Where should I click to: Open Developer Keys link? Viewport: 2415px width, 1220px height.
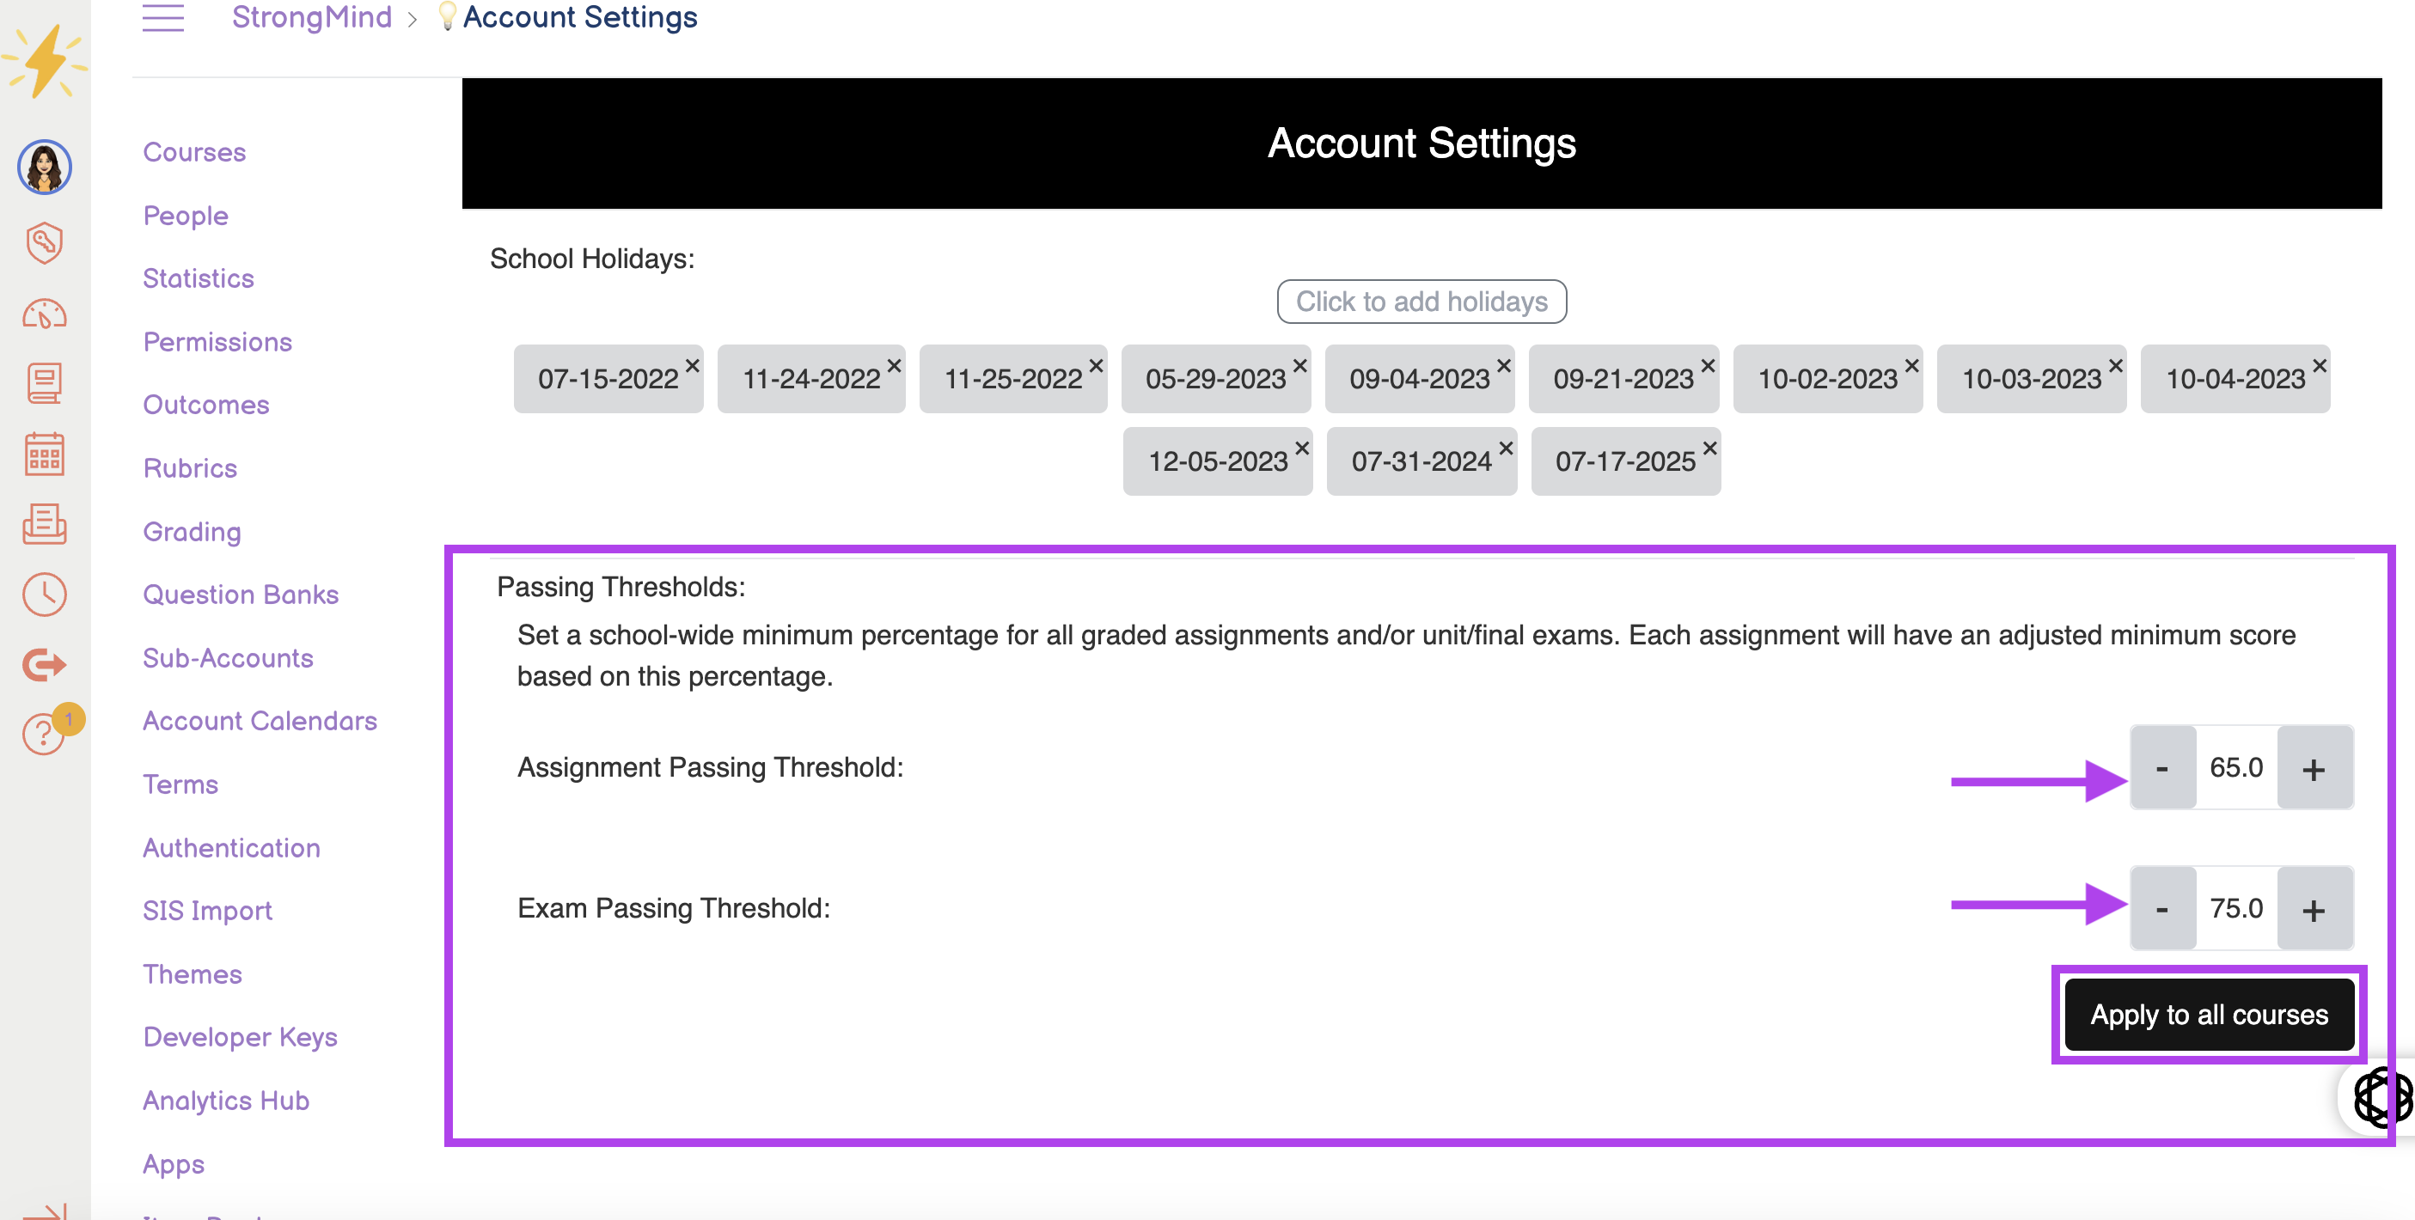click(x=240, y=1037)
